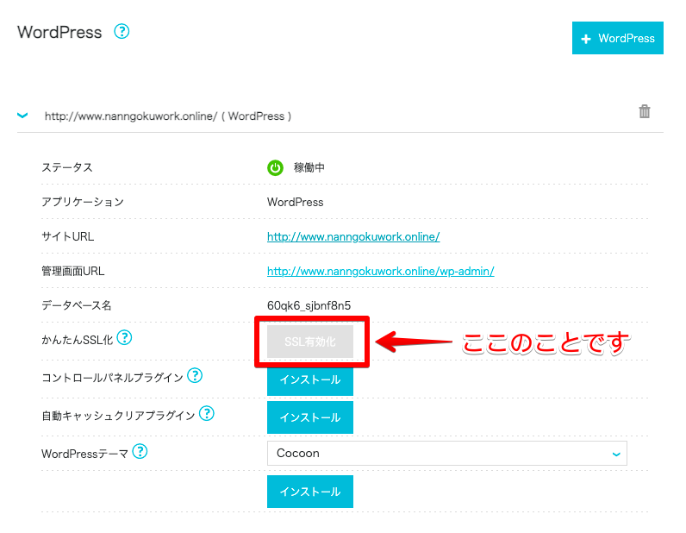Open the サイトURL link

tap(353, 237)
